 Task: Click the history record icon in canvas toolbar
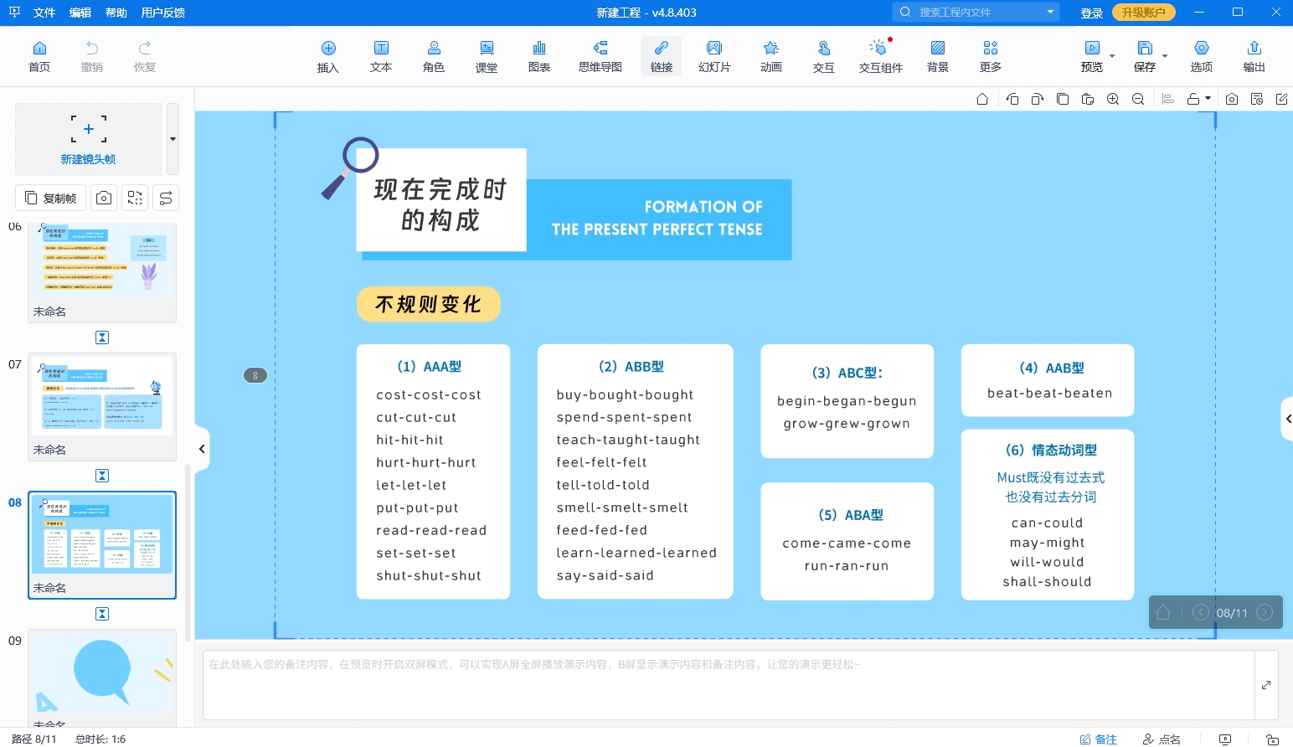coord(1257,99)
